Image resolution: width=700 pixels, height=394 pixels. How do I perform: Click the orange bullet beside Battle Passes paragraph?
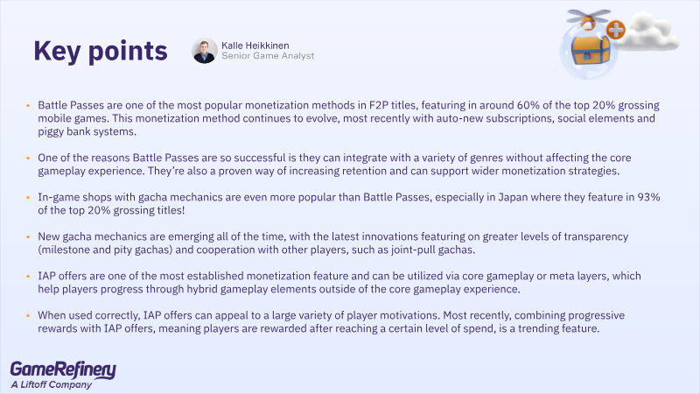[28, 105]
